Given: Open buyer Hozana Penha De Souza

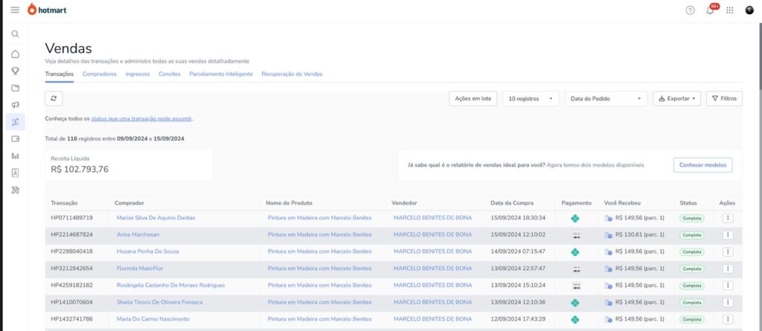Looking at the screenshot, I should pos(148,251).
